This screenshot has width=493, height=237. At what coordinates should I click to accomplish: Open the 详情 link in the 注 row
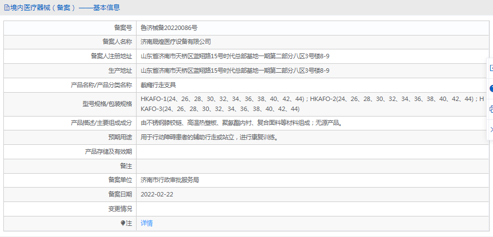pos(147,223)
